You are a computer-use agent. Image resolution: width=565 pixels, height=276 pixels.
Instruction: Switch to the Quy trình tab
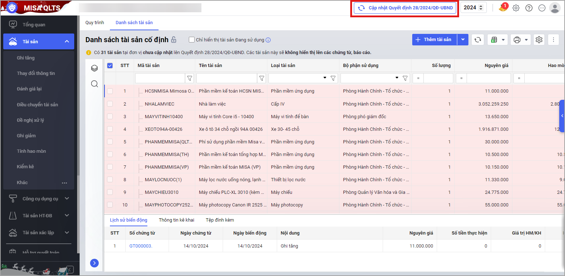tap(95, 23)
